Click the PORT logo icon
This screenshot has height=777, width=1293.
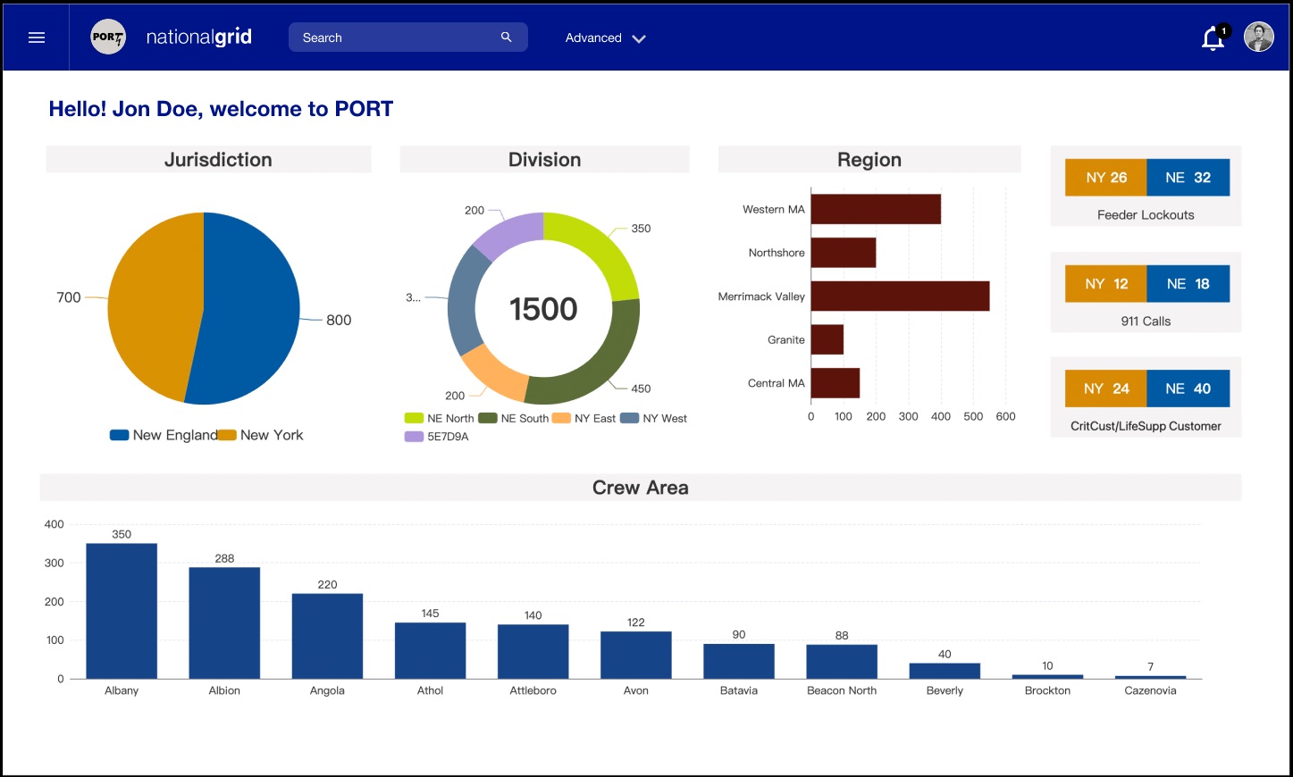click(x=108, y=38)
